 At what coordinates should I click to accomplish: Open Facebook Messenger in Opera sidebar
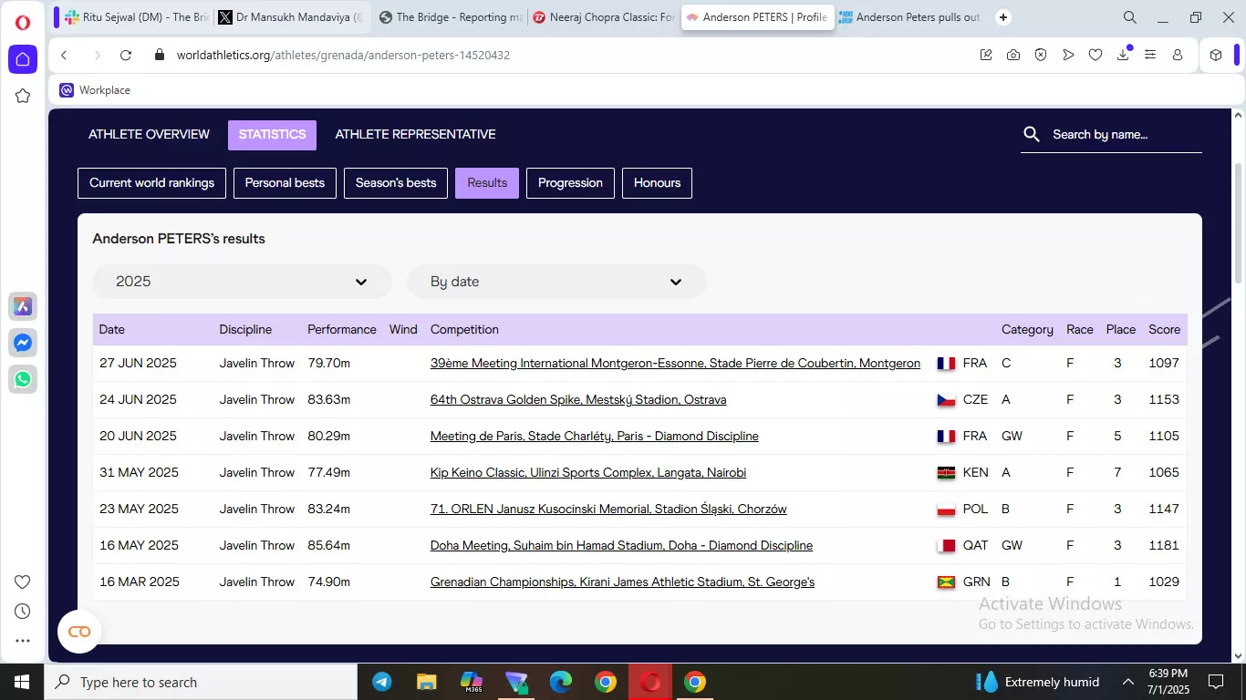23,343
